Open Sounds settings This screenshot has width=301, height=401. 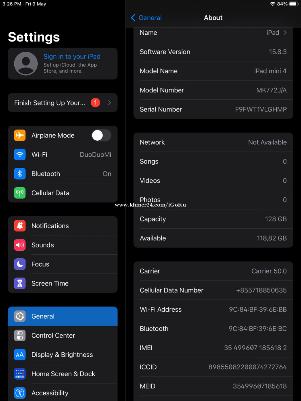[63, 245]
